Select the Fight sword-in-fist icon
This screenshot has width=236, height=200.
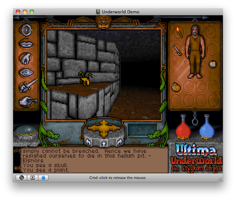tap(28, 86)
